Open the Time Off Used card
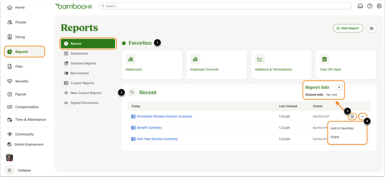 tap(346, 65)
